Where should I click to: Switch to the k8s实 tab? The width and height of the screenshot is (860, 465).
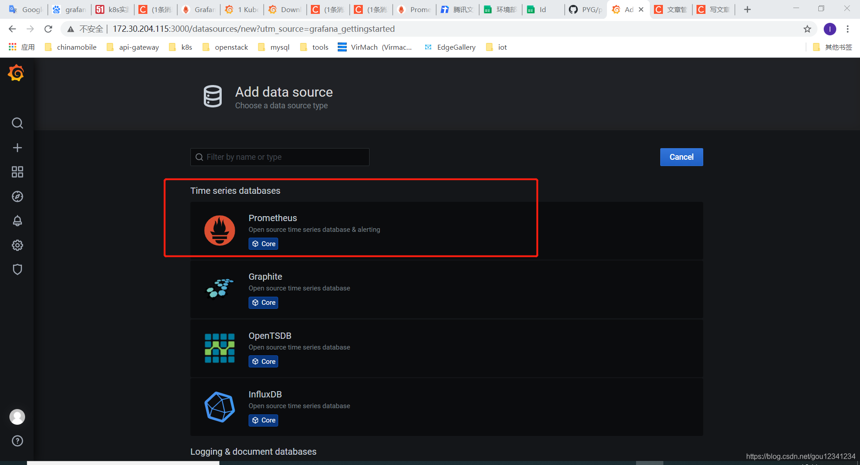113,9
